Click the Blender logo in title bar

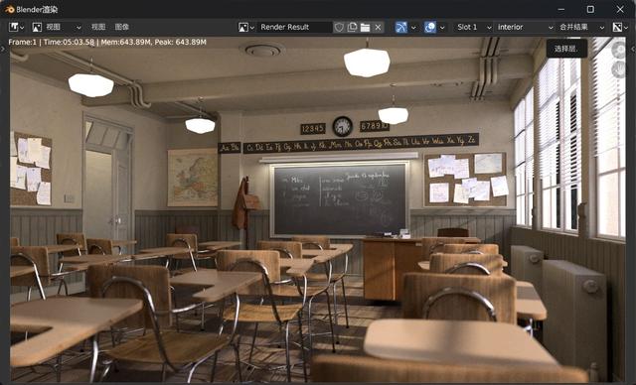pyautogui.click(x=10, y=9)
